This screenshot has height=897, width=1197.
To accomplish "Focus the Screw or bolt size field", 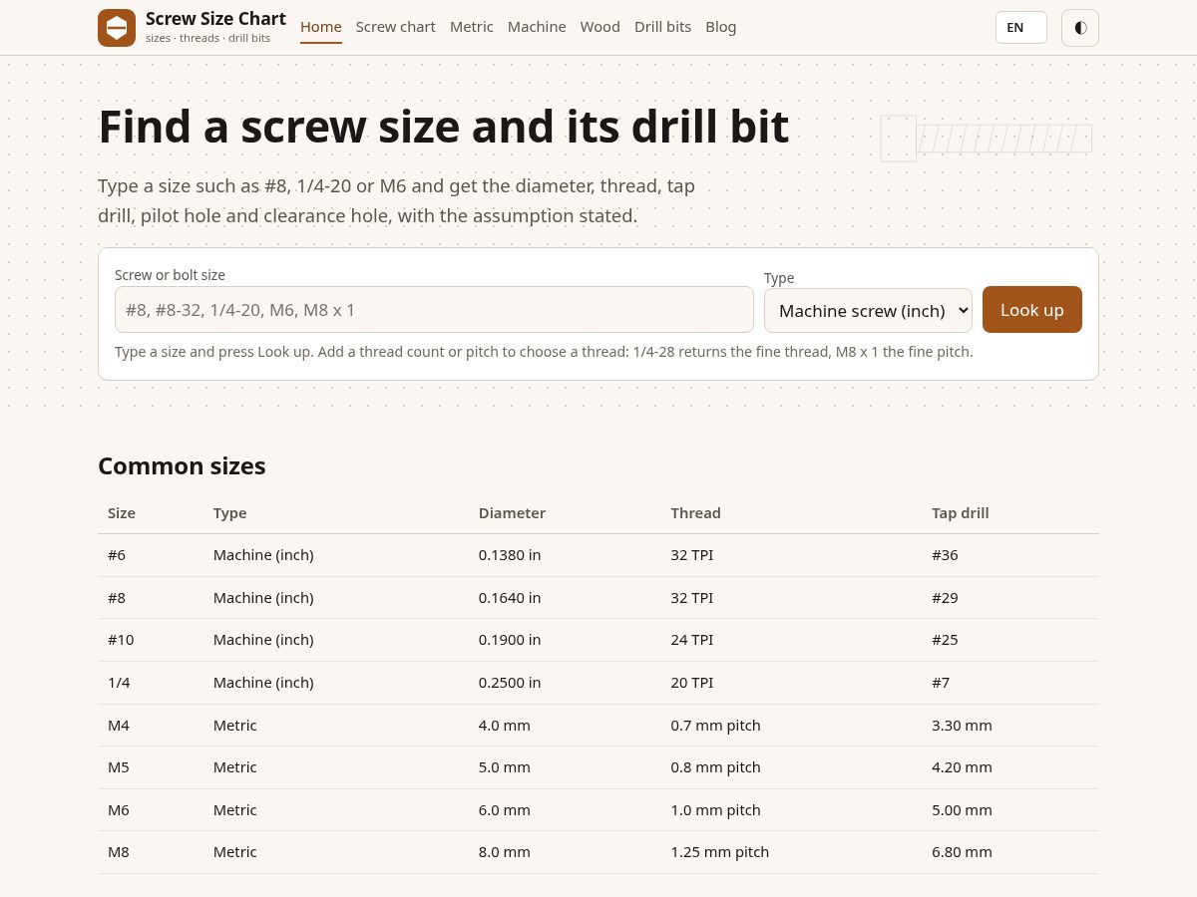I will (434, 310).
